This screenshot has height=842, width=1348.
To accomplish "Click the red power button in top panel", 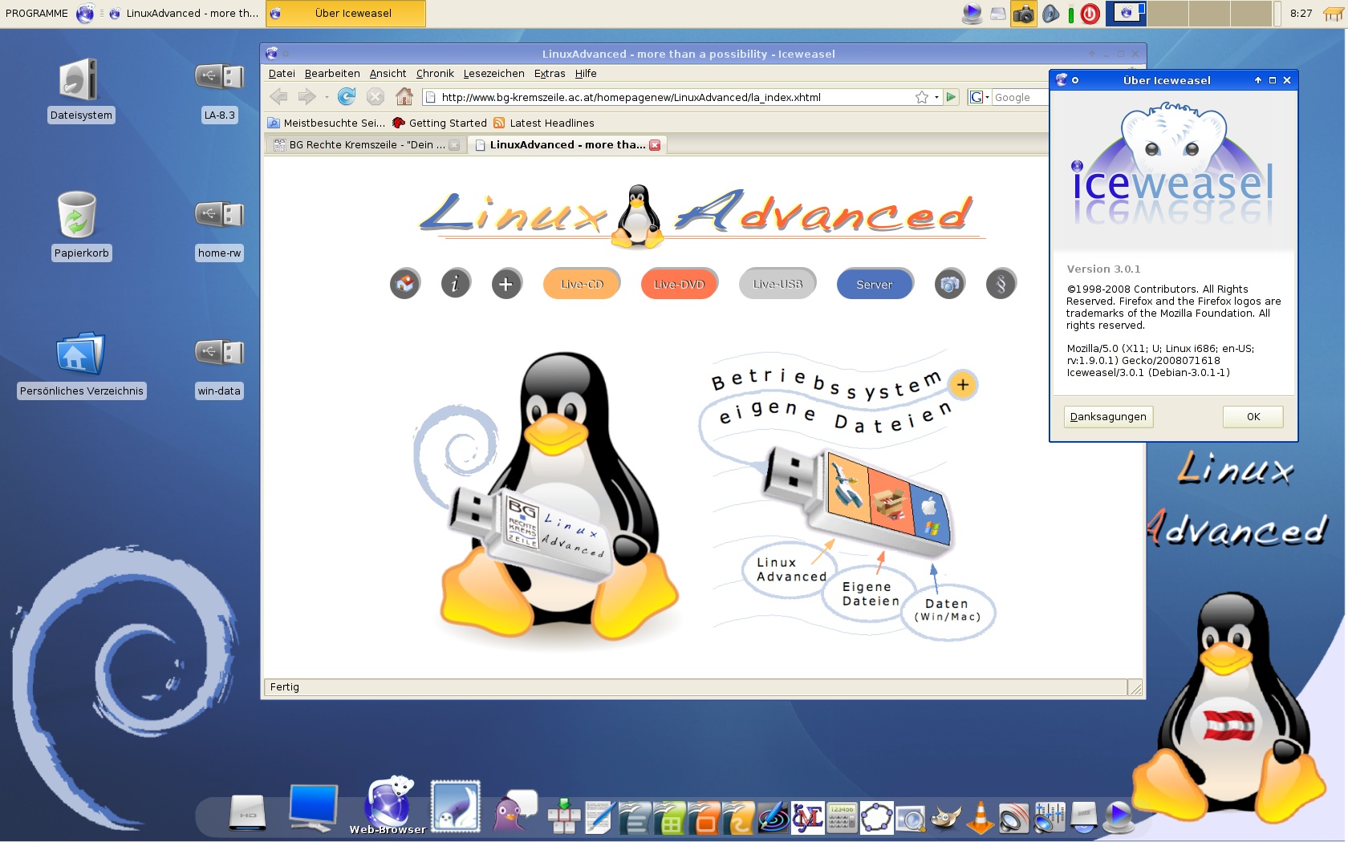I will 1090,14.
